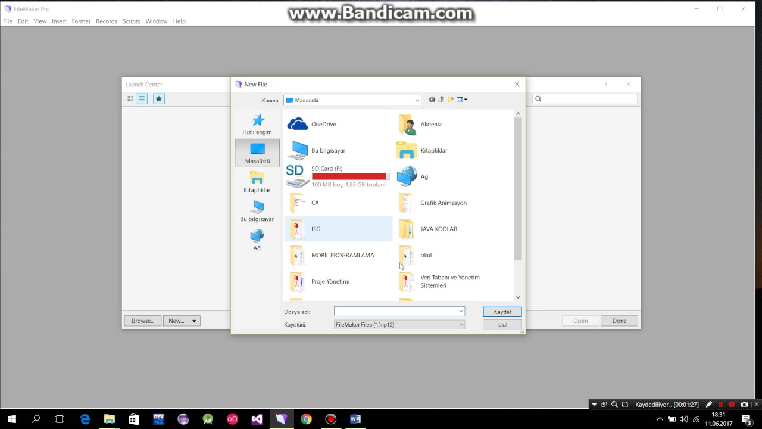This screenshot has height=429, width=762.
Task: Show hidden system tray icons
Action: click(x=660, y=419)
